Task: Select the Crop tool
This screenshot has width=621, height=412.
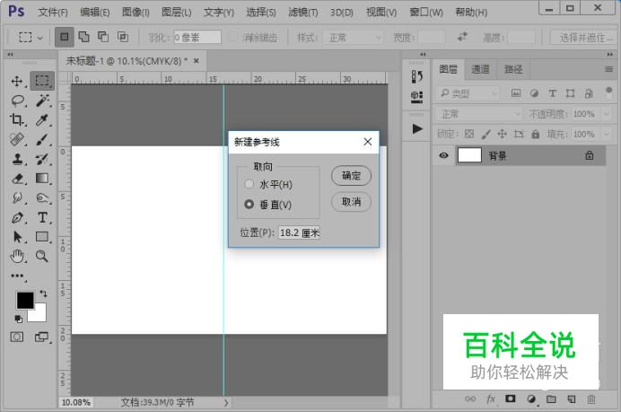Action: click(17, 120)
